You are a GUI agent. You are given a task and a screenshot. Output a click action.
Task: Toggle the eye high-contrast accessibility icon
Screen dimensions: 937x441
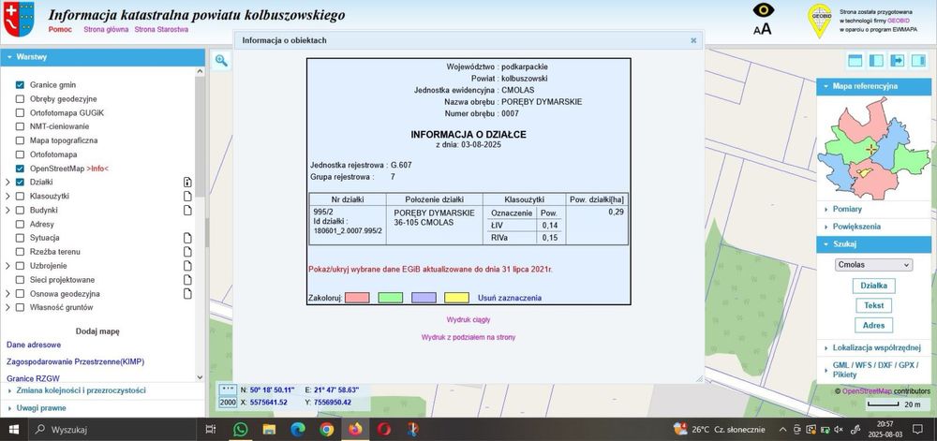763,10
